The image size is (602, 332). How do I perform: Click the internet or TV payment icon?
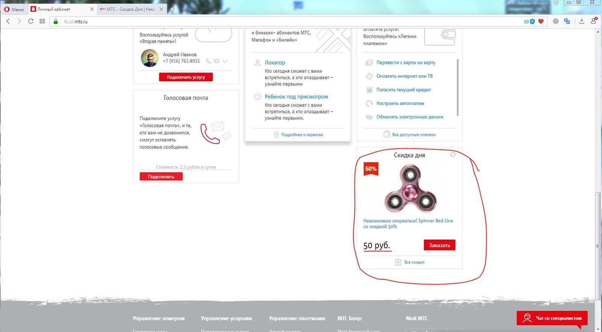point(369,76)
